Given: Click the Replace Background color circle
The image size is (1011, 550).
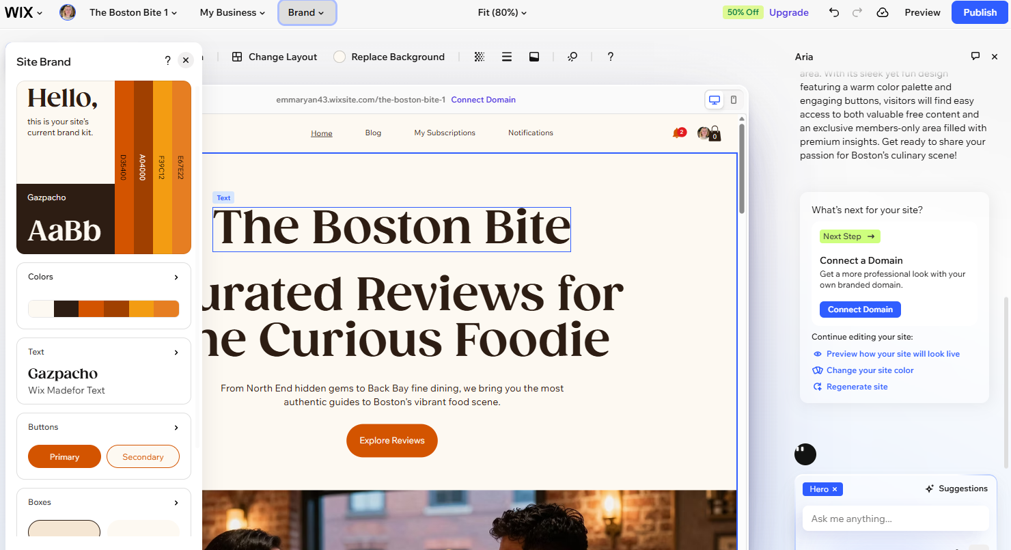Looking at the screenshot, I should (339, 57).
